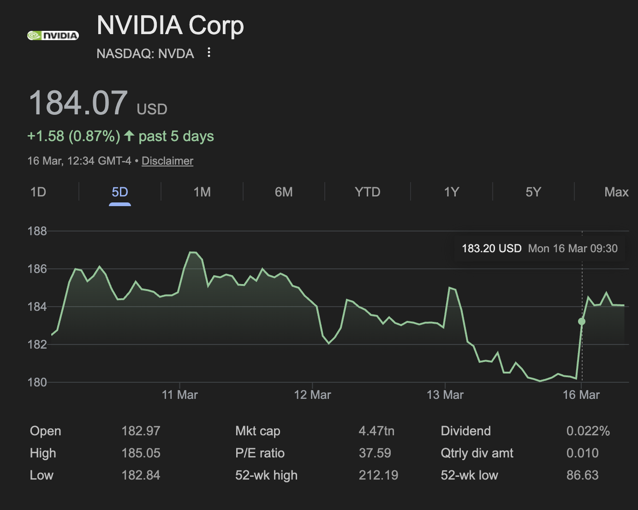The image size is (638, 510).
Task: Select the 1Y time range
Action: pyautogui.click(x=451, y=192)
